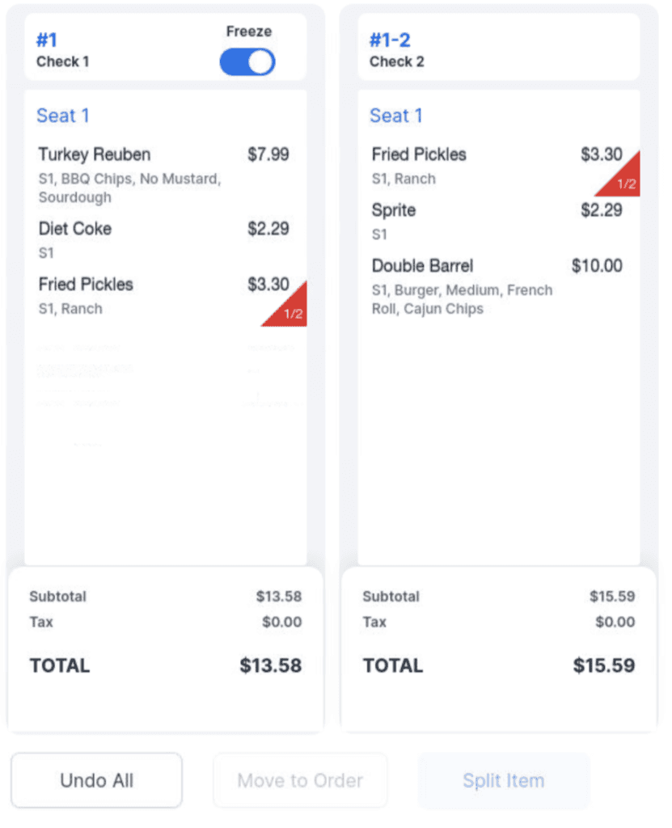Select the Diet Coke item
672x828 pixels.
click(75, 229)
